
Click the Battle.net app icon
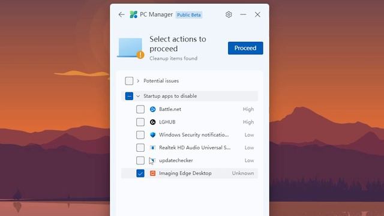152,109
